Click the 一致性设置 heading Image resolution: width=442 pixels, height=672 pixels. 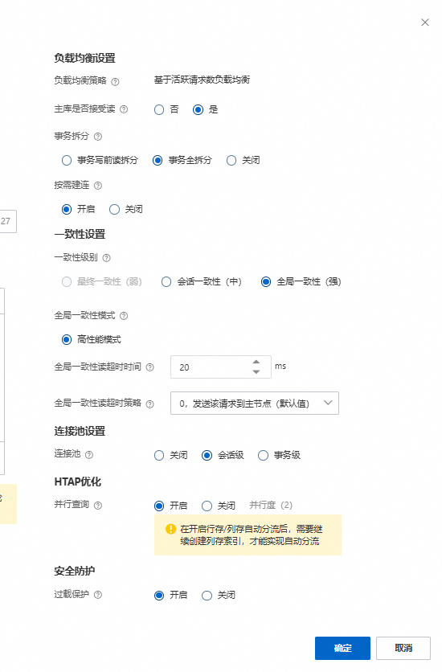[80, 234]
